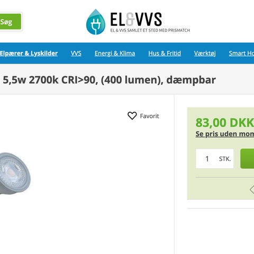Click the Se pris uden moms link
Viewport: 254px width, 254px height.
point(225,134)
